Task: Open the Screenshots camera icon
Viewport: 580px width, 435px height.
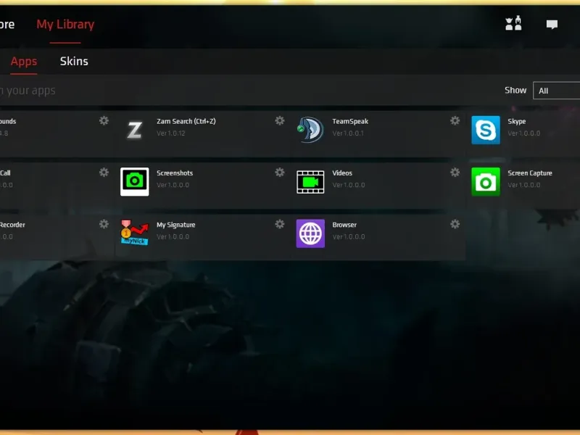Action: pos(135,182)
